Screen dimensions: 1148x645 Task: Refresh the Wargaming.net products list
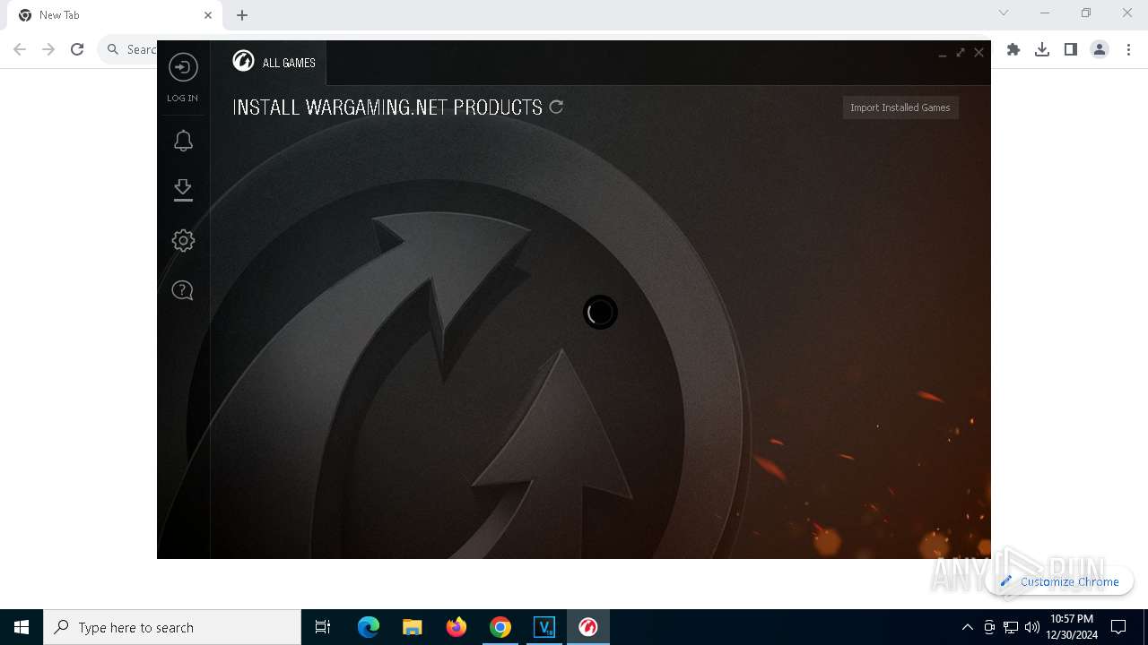[556, 107]
